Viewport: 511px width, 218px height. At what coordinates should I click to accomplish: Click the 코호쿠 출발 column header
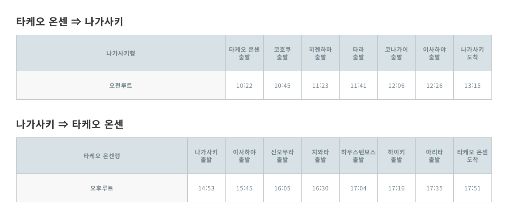[x=282, y=53]
